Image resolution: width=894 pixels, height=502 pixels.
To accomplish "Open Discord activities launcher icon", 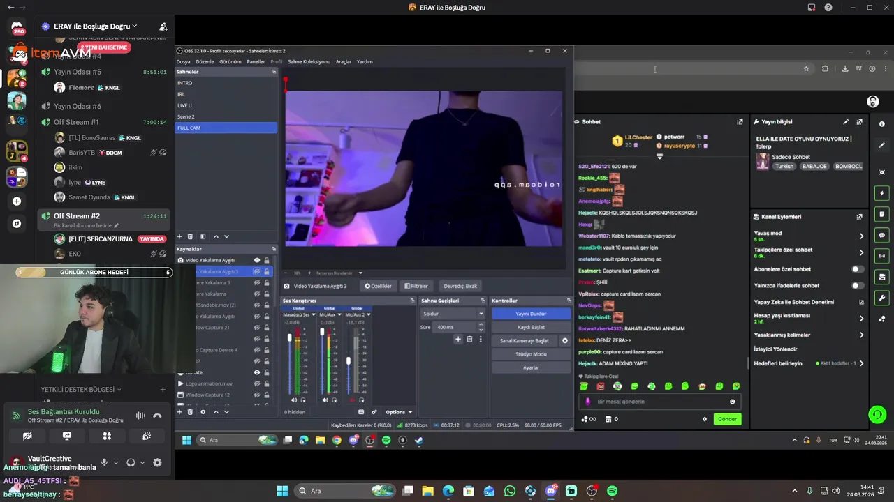I will click(x=107, y=436).
